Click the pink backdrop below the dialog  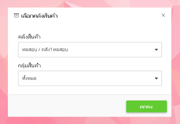[90, 121]
